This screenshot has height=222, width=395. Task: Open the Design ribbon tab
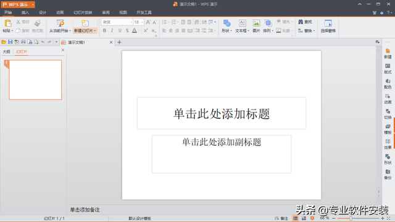43,12
